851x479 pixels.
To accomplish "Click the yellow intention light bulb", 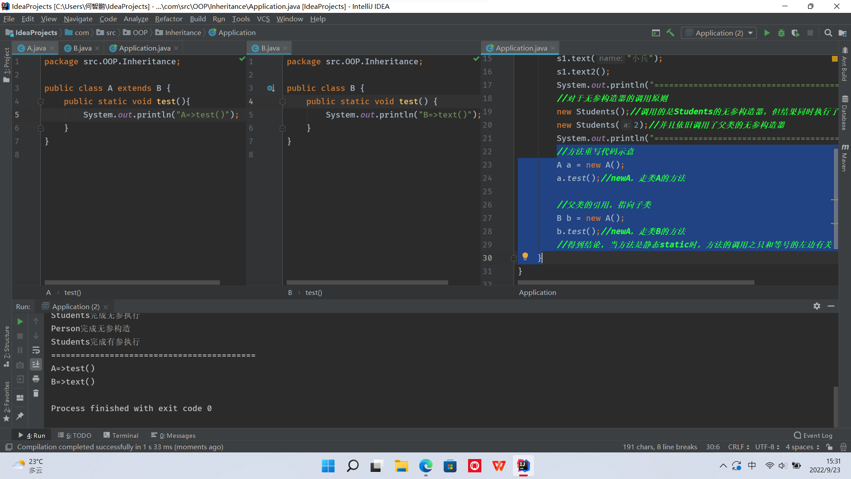I will tap(525, 256).
